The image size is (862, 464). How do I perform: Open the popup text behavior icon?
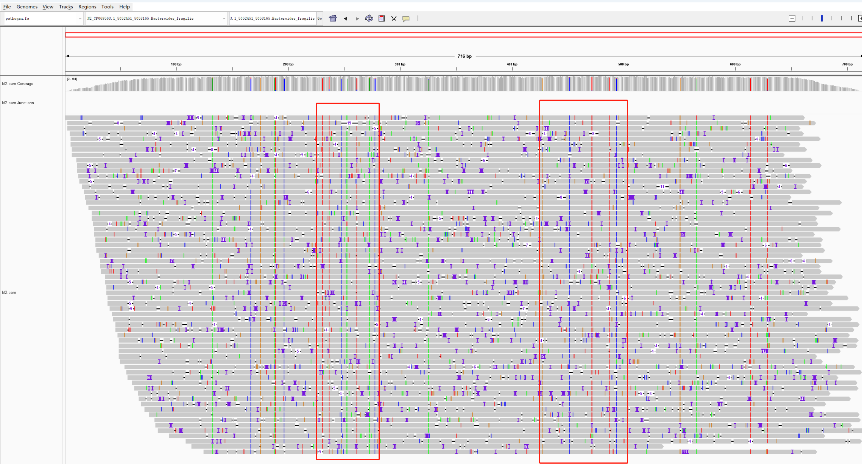406,18
